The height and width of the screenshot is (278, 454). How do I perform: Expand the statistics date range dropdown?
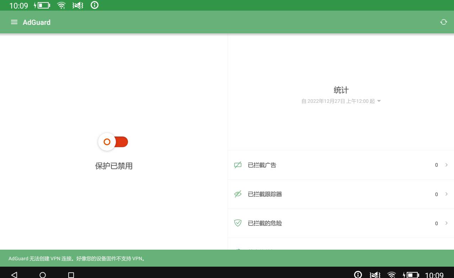click(x=379, y=101)
